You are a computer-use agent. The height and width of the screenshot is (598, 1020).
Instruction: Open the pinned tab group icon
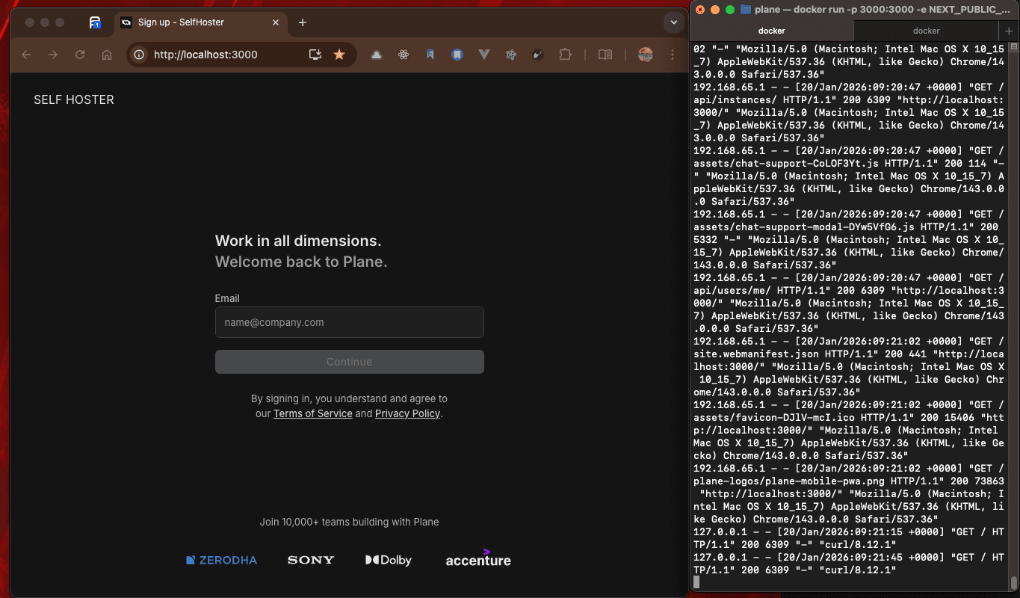95,22
